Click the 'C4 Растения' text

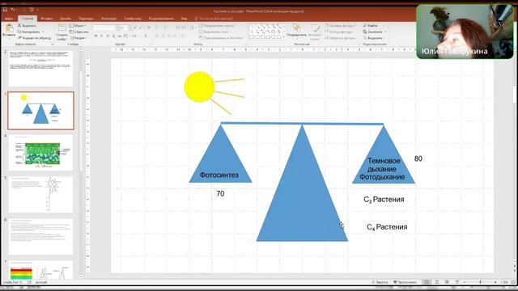[387, 227]
